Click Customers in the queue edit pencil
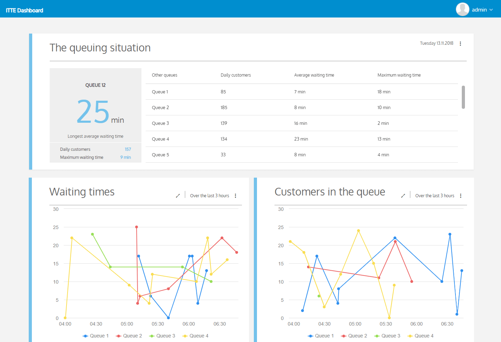 pos(403,196)
